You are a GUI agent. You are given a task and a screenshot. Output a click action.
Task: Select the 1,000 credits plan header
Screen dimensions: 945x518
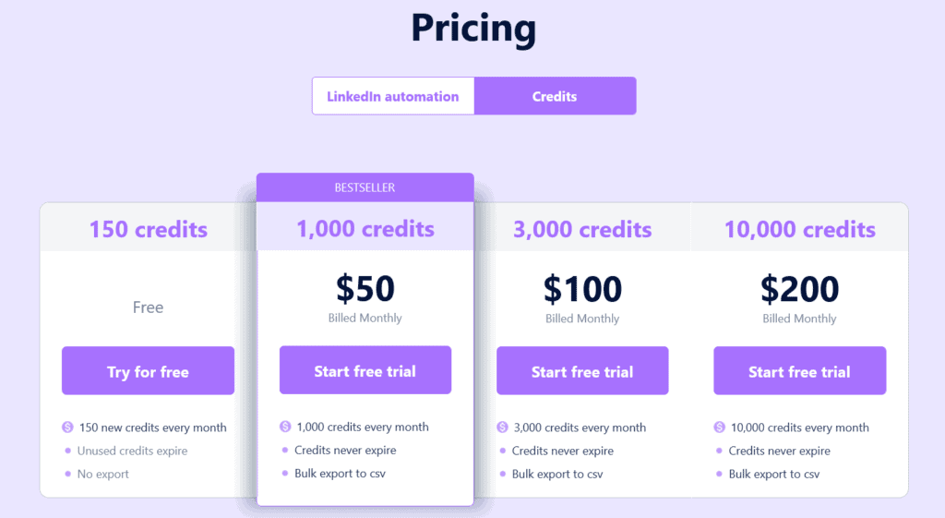point(365,228)
